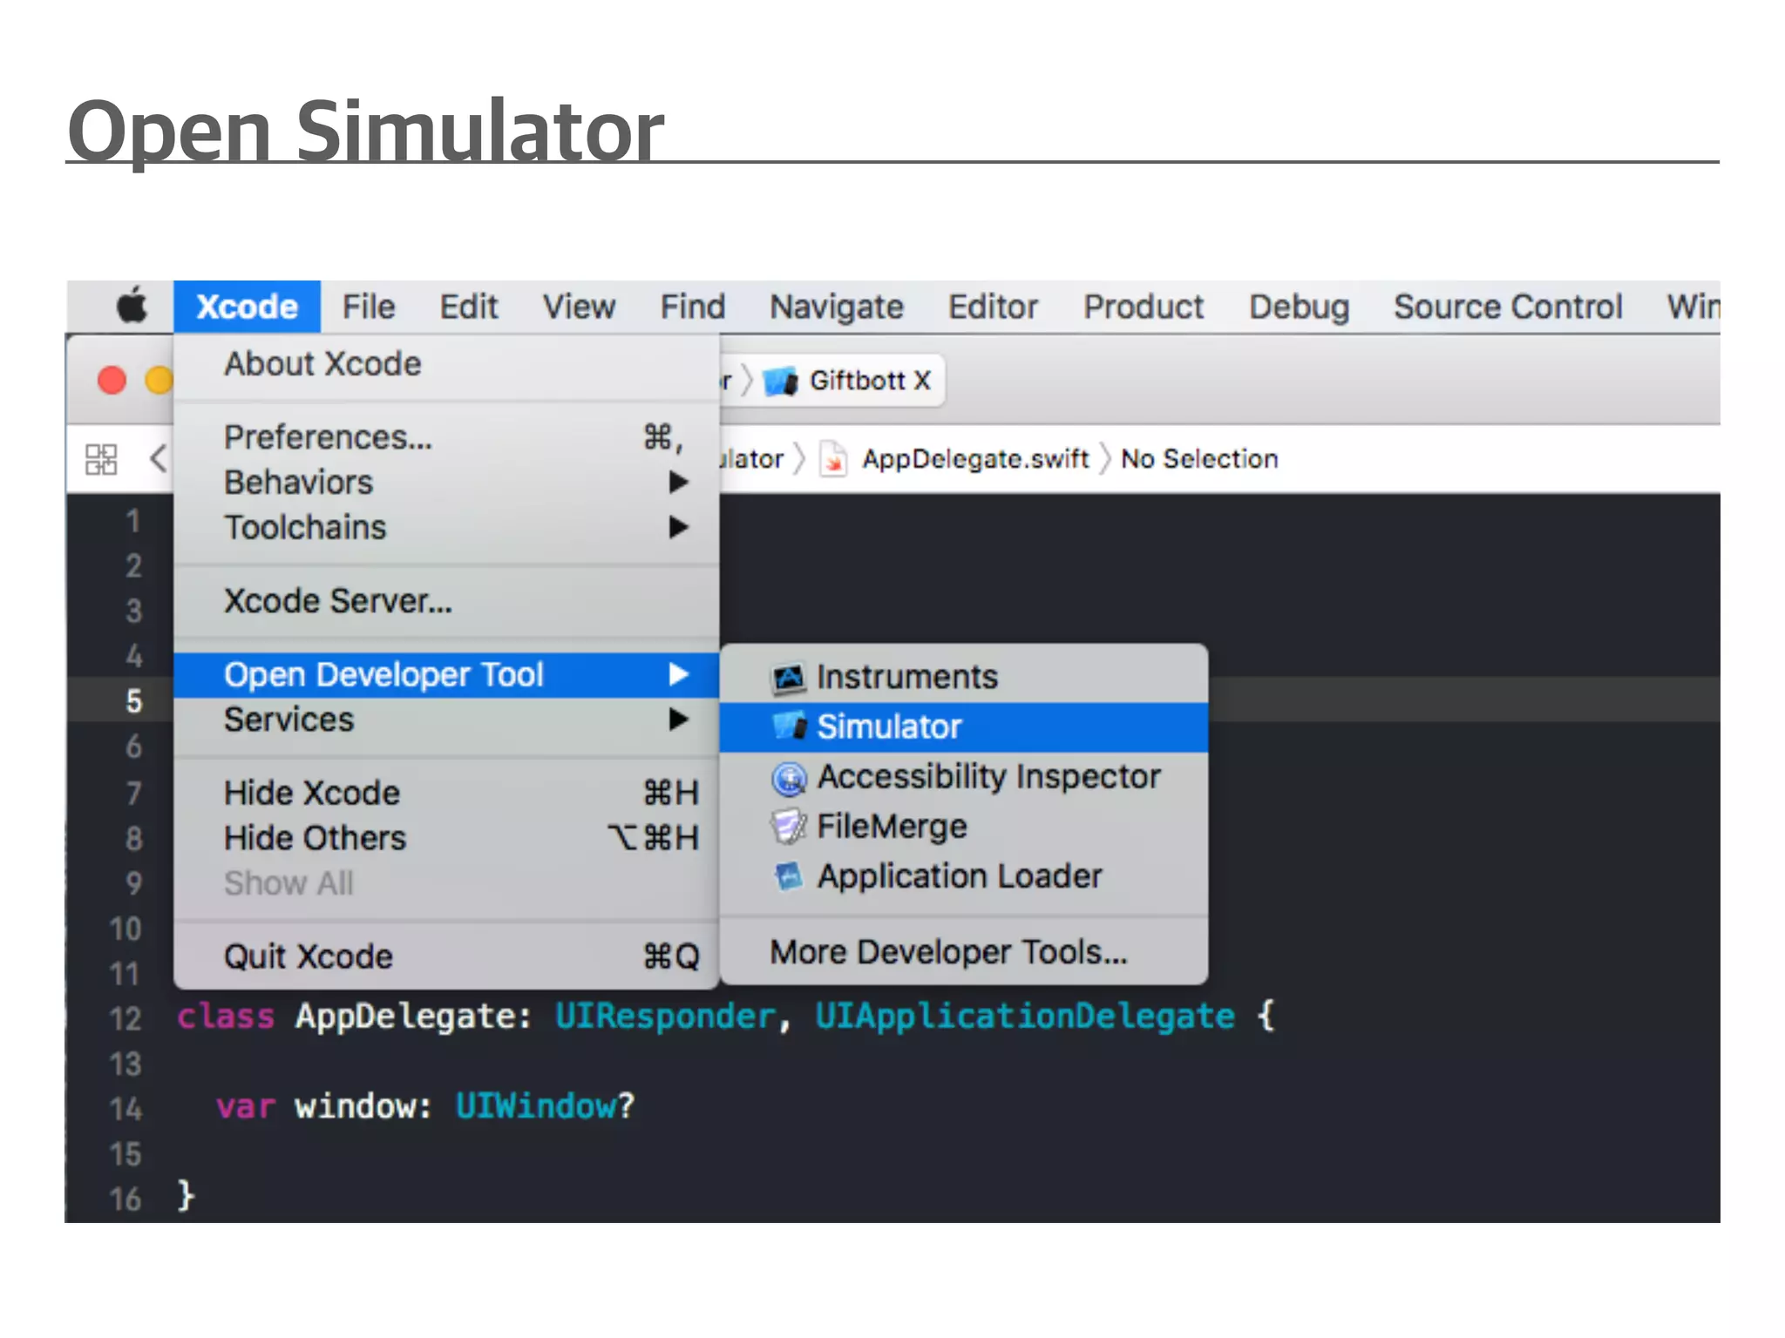Screen dimensions: 1785x1338
Task: Click the Giftbott X scheme icon
Action: click(780, 382)
